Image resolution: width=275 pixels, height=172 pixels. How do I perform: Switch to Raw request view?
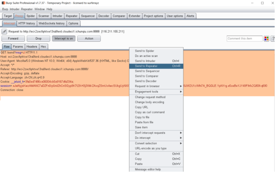point(7,47)
